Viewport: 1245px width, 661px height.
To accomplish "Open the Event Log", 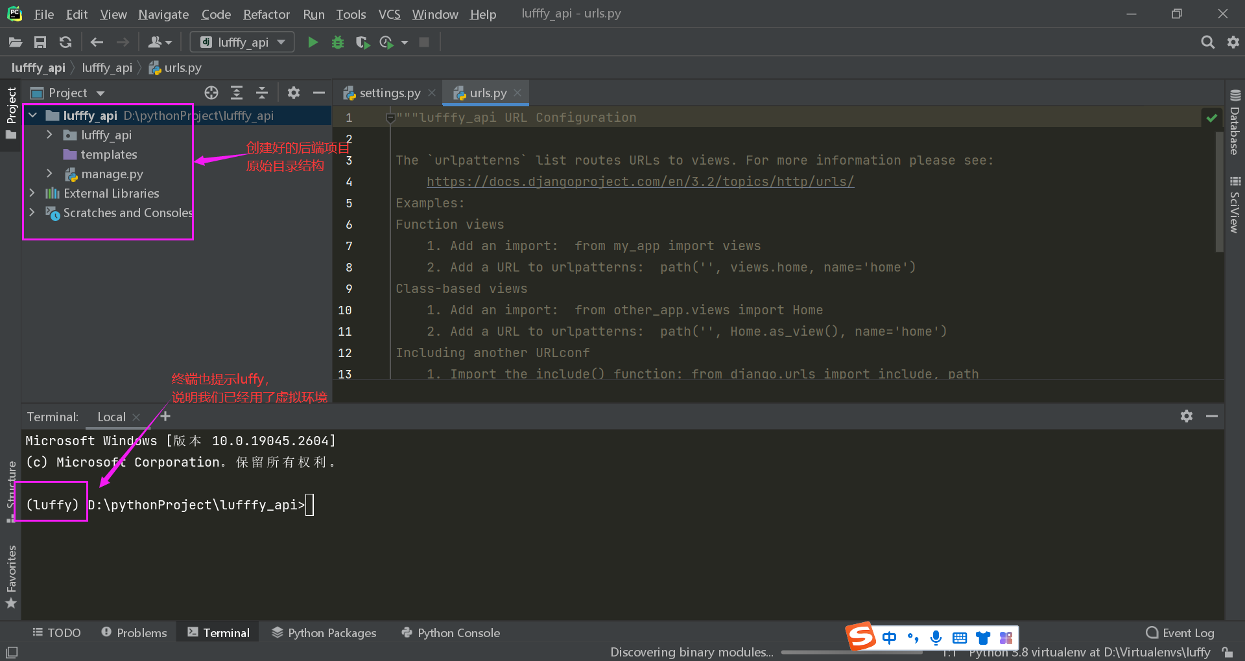I will point(1180,632).
